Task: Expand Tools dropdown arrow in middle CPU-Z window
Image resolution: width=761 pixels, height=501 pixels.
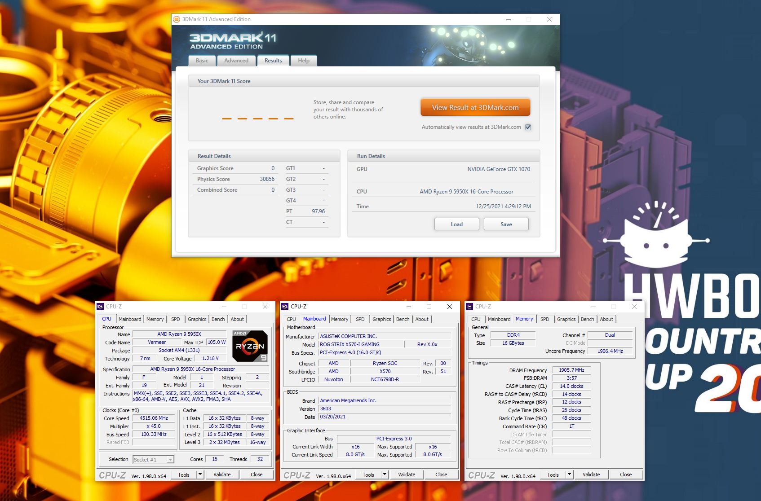Action: click(385, 475)
